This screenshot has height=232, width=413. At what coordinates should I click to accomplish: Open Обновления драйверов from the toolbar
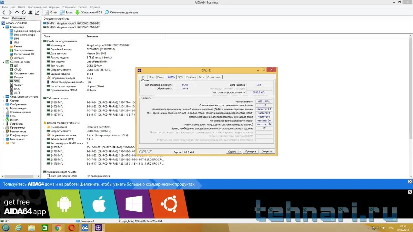coord(121,13)
